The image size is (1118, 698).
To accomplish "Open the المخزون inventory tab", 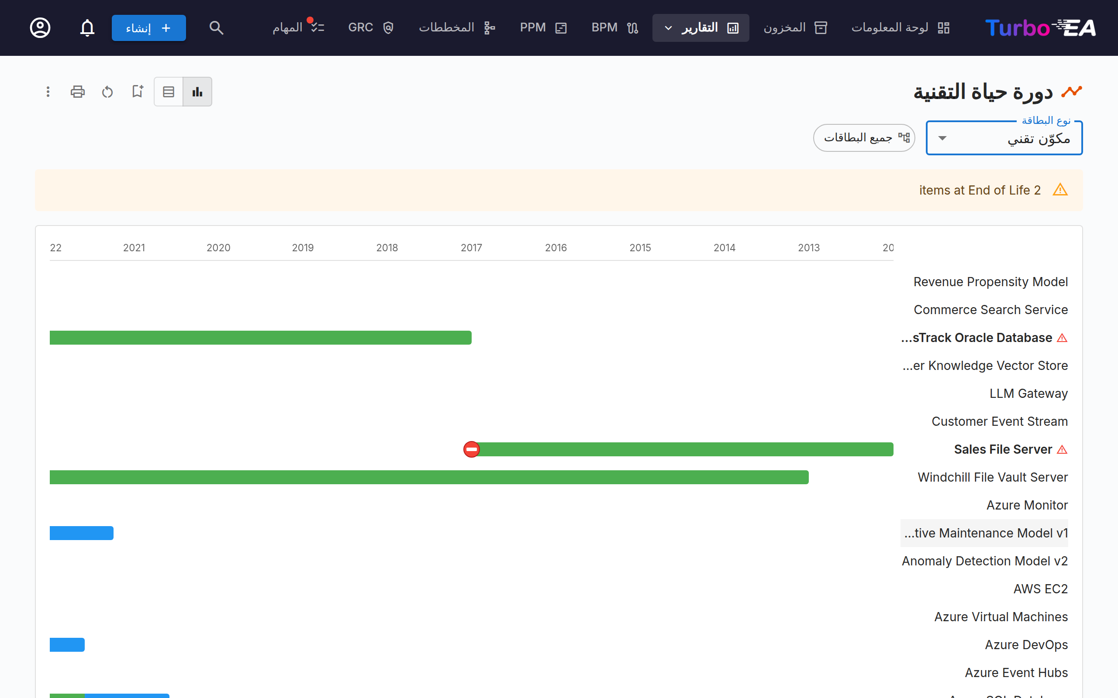I will tap(795, 27).
